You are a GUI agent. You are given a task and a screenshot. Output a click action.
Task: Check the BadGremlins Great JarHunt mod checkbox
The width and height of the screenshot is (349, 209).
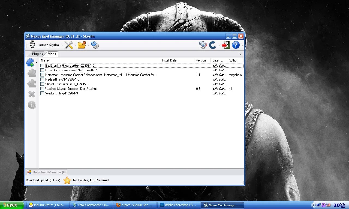point(42,66)
